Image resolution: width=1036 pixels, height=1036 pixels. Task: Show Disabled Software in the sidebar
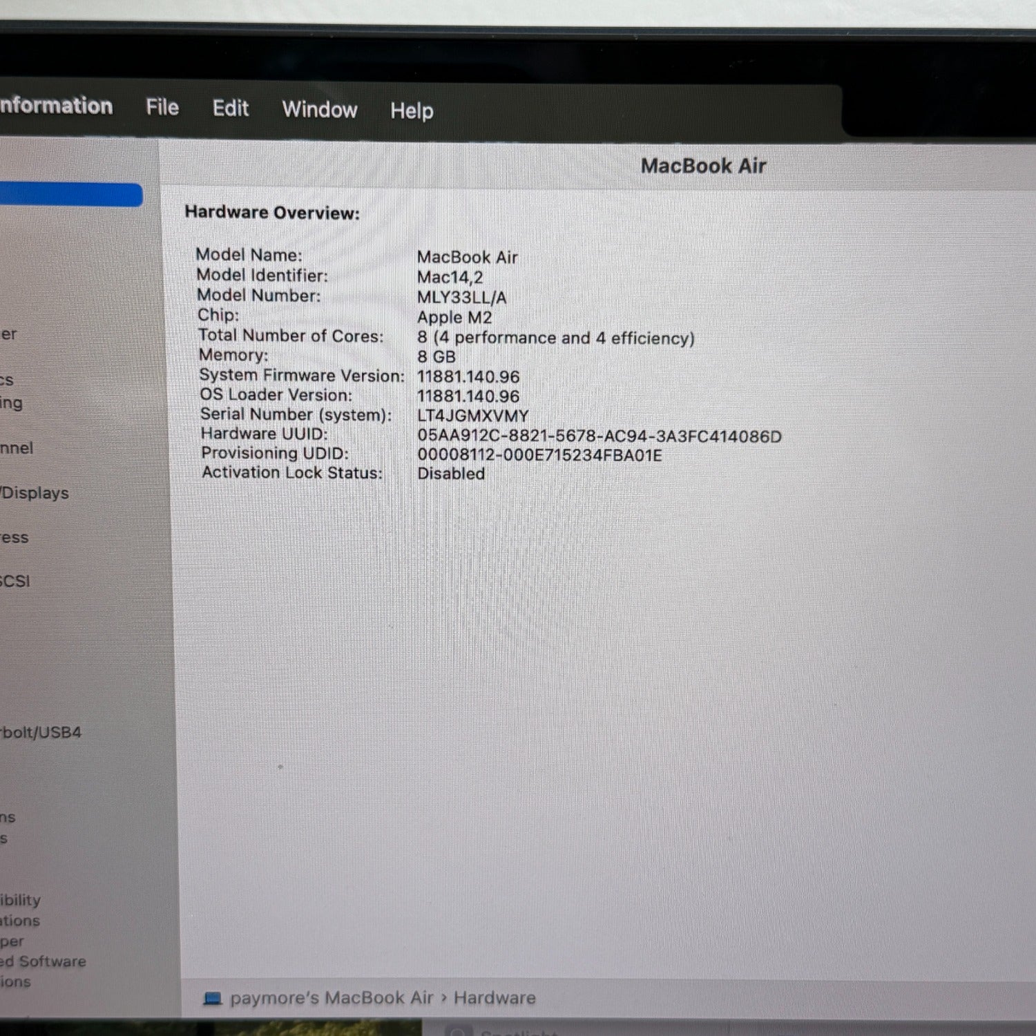pos(43,961)
